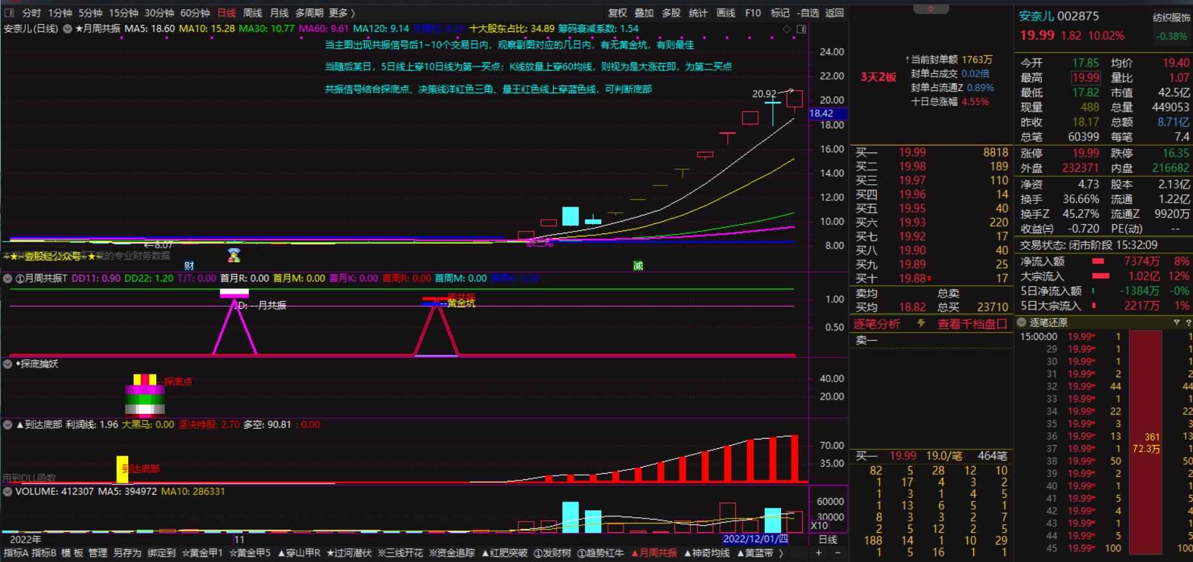The width and height of the screenshot is (1193, 562).
Task: Click the 查看千档盘口 link
Action: (972, 324)
